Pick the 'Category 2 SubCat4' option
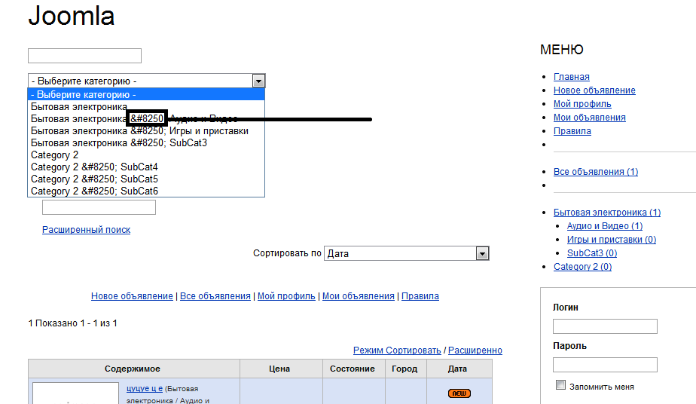This screenshot has width=696, height=404. pos(146,167)
